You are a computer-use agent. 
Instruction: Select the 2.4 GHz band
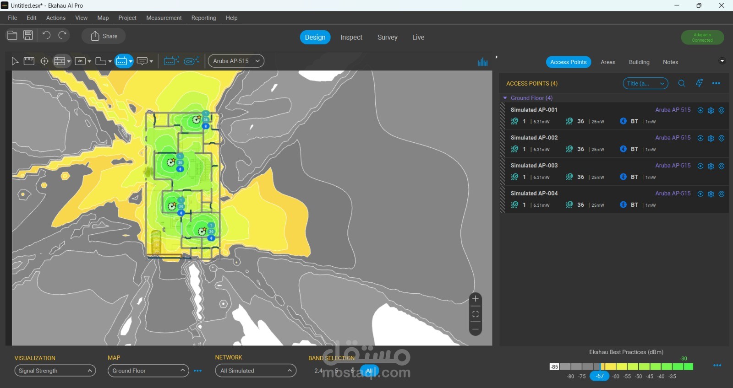[x=319, y=371]
